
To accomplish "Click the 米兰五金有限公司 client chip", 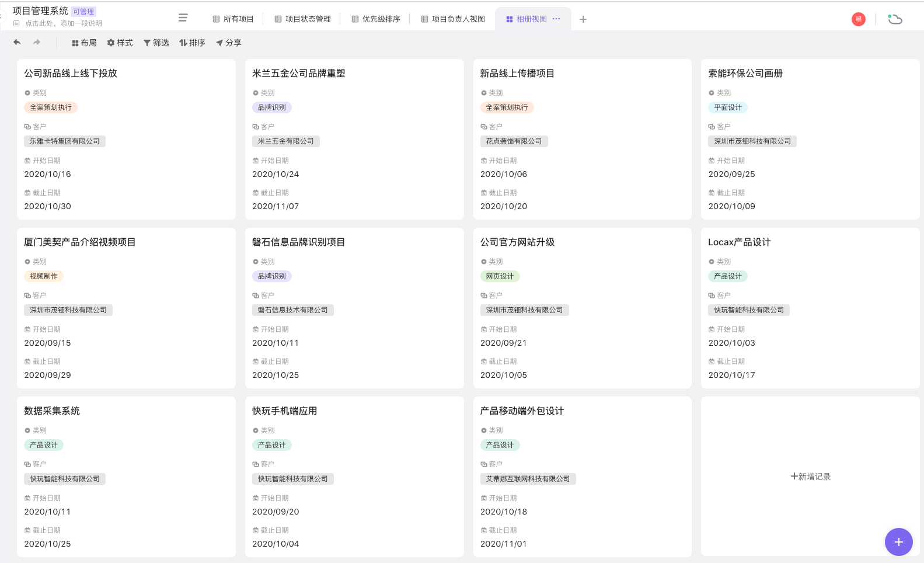I will coord(286,141).
